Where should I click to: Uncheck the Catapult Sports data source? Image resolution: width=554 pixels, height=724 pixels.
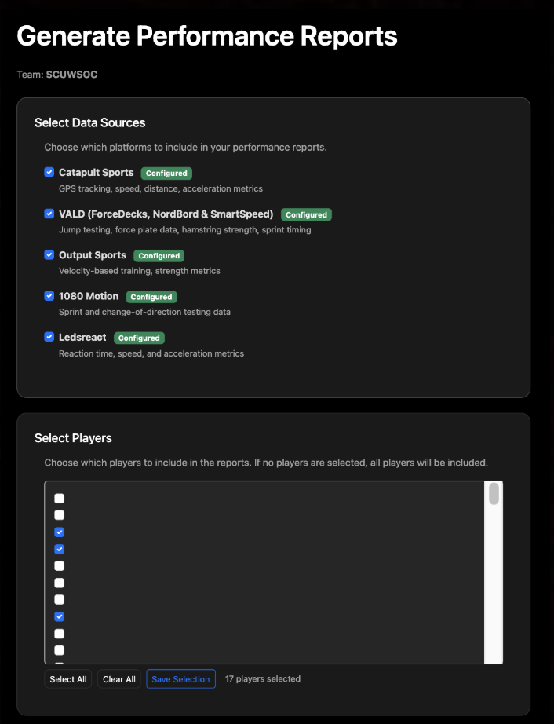[x=49, y=173]
